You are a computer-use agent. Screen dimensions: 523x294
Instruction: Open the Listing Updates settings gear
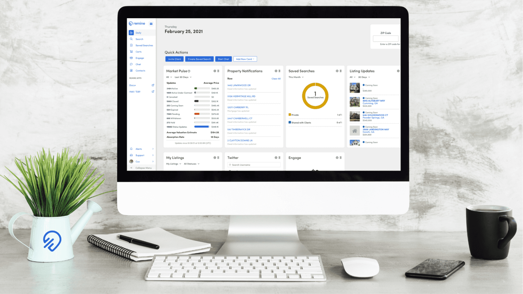pos(398,71)
